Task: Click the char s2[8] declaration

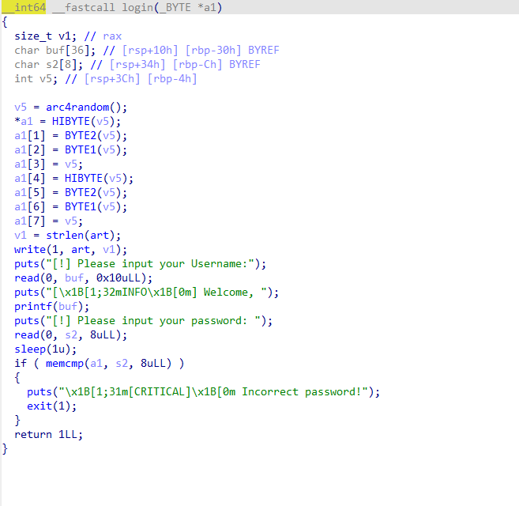Action: [49, 64]
